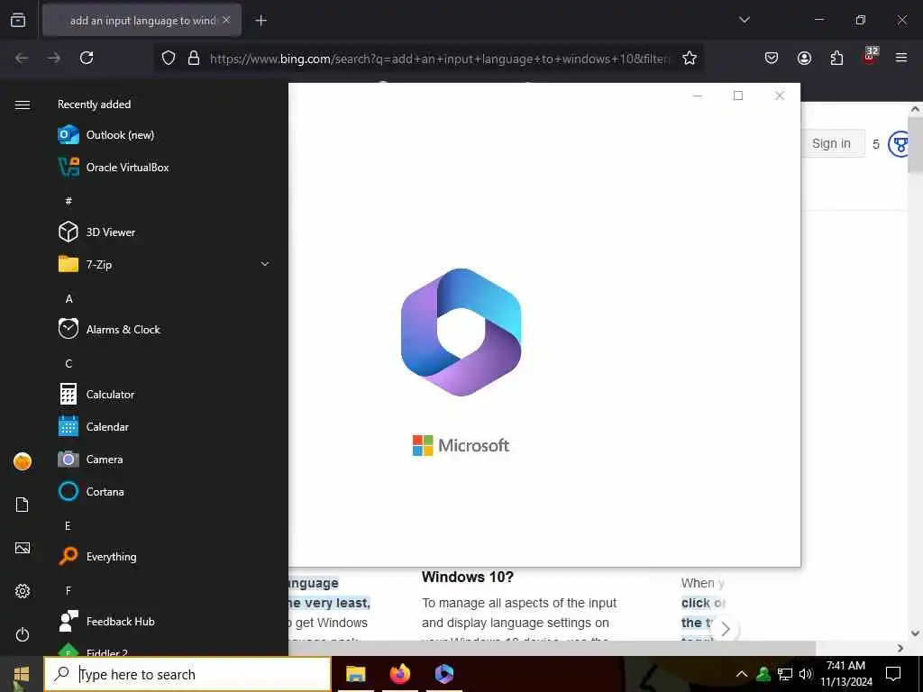Open network status tray icon
This screenshot has width=923, height=692.
tap(785, 674)
